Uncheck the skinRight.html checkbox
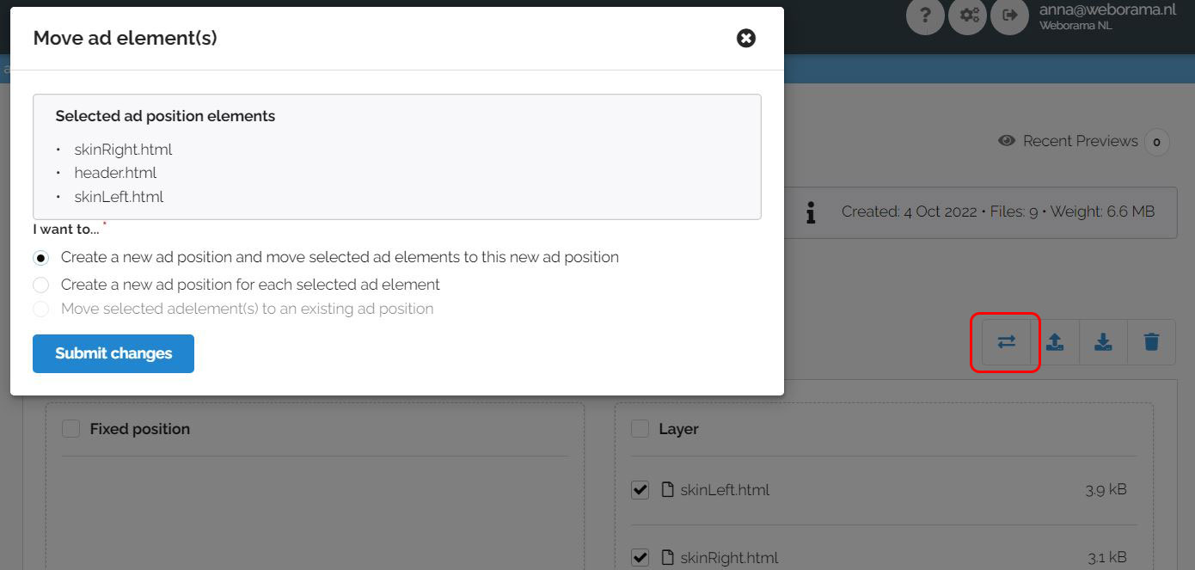The width and height of the screenshot is (1195, 570). coord(640,558)
